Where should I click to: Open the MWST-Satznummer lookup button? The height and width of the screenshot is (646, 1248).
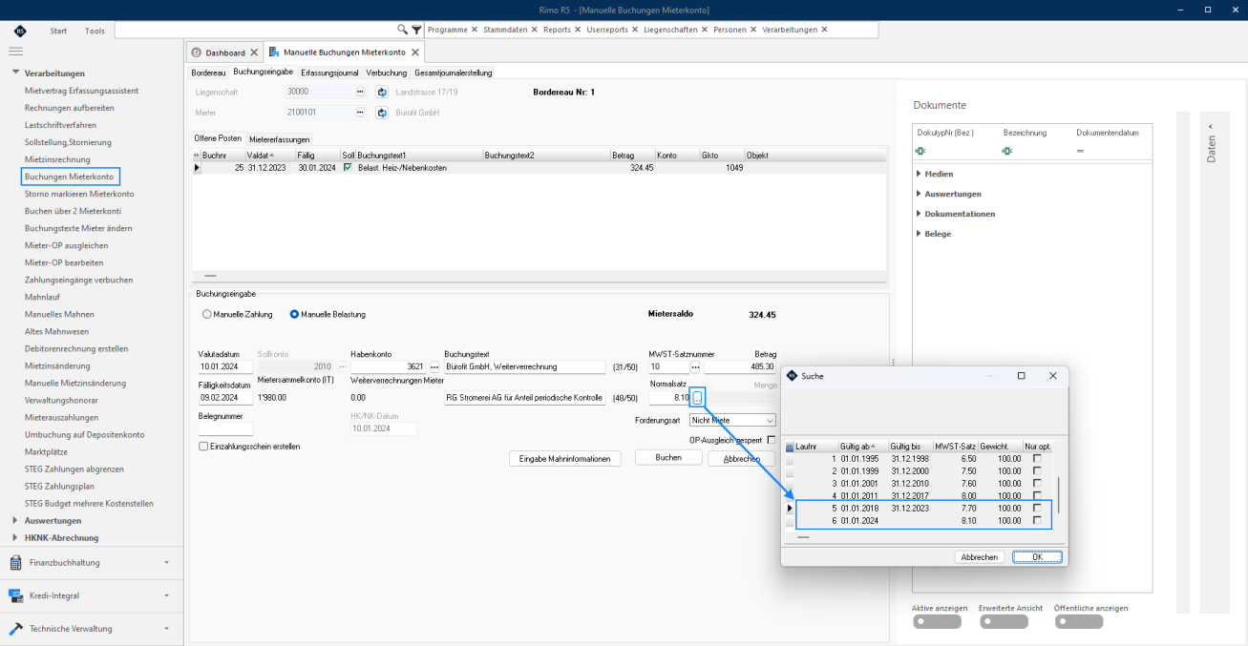coord(696,366)
